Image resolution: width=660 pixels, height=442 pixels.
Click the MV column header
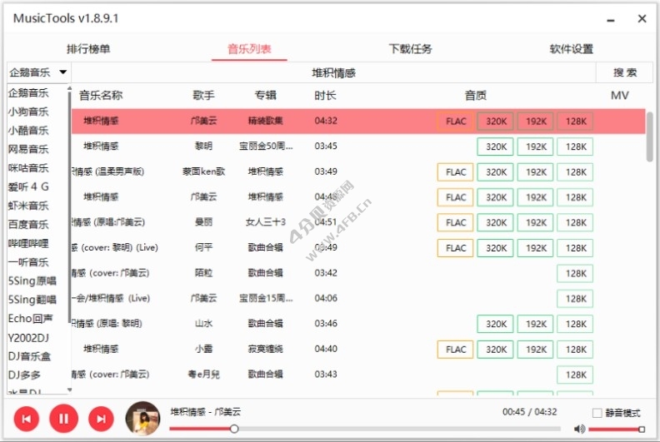click(x=620, y=96)
